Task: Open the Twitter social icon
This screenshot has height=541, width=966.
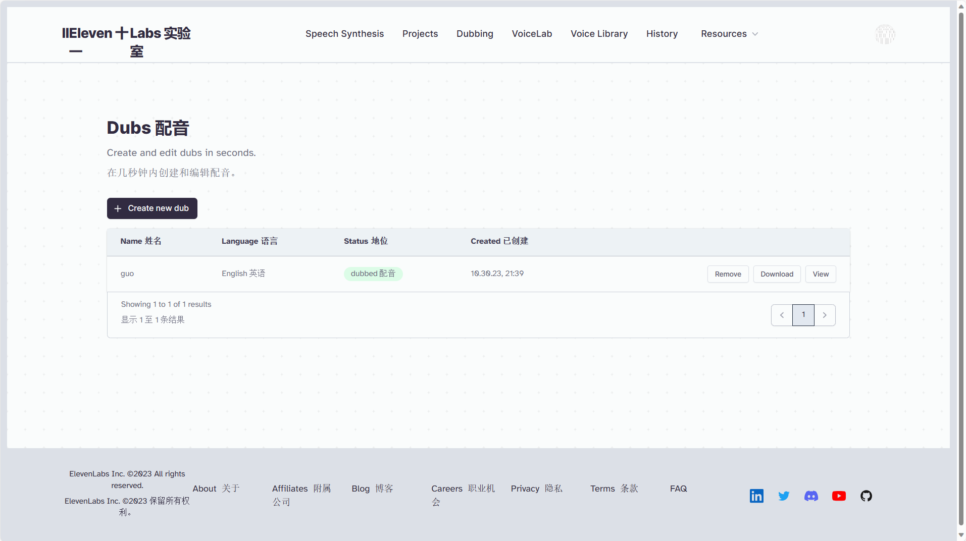Action: (784, 496)
